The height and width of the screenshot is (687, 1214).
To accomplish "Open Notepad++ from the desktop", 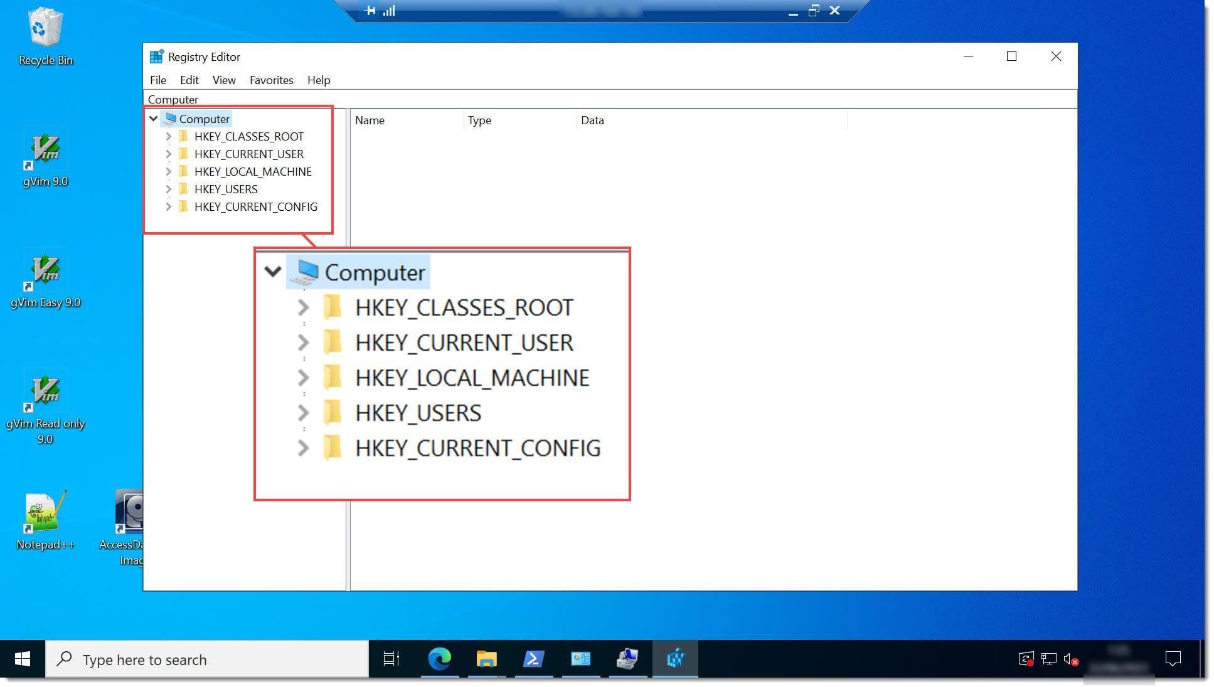I will click(x=45, y=514).
